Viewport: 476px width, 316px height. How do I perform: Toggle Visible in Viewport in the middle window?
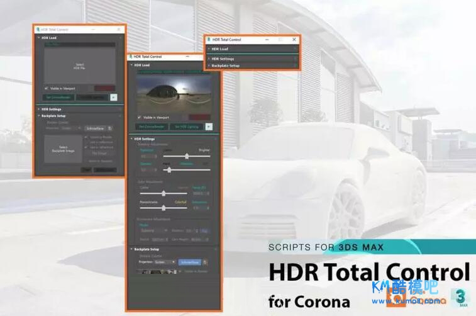(140, 117)
